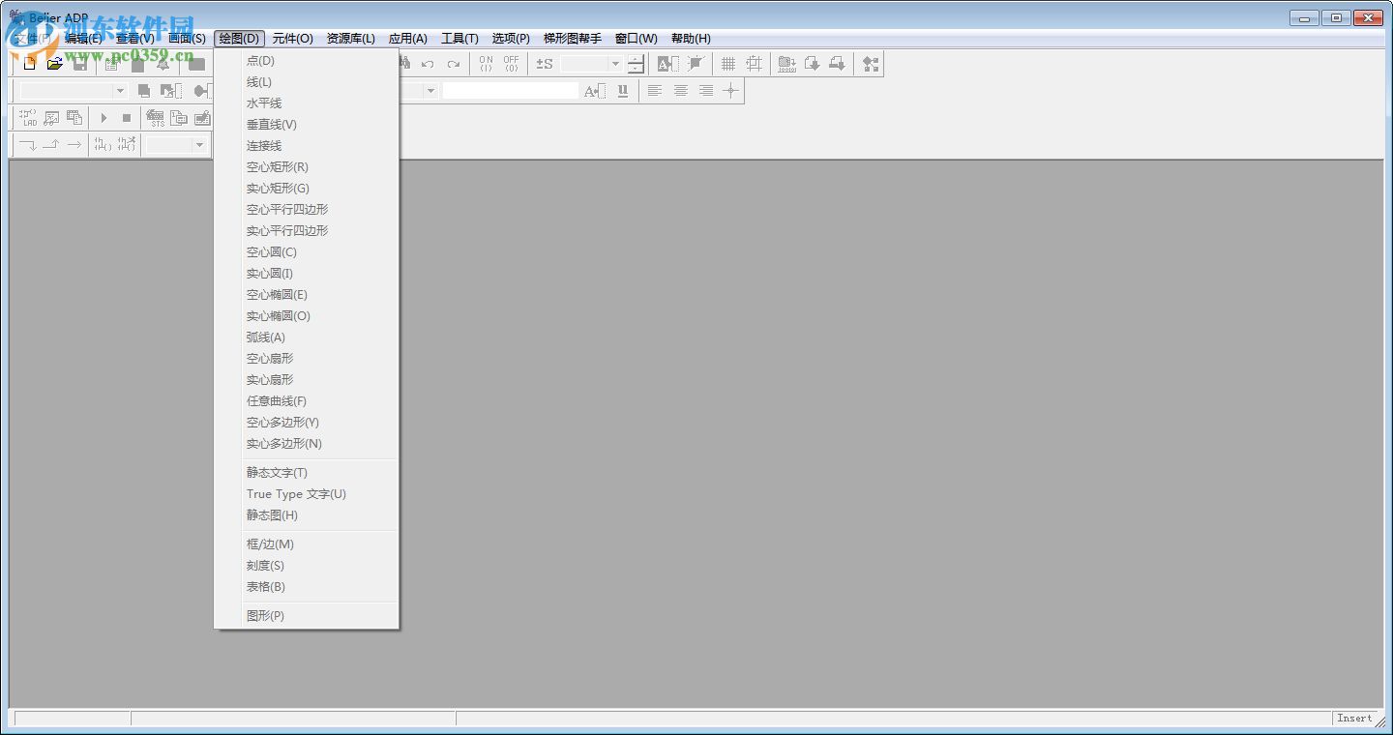Click the right-up connector arrow icon
The height and width of the screenshot is (735, 1393).
pyautogui.click(x=51, y=145)
